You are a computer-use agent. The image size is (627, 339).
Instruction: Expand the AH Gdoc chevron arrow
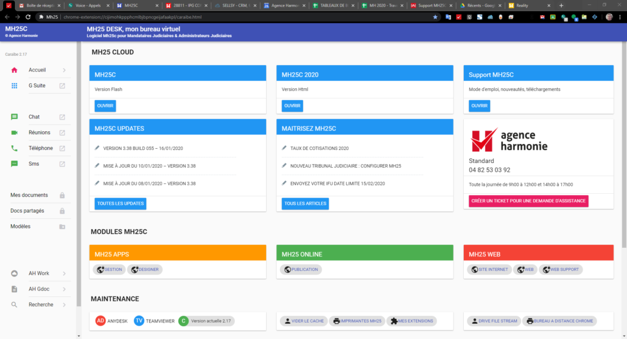[64, 289]
